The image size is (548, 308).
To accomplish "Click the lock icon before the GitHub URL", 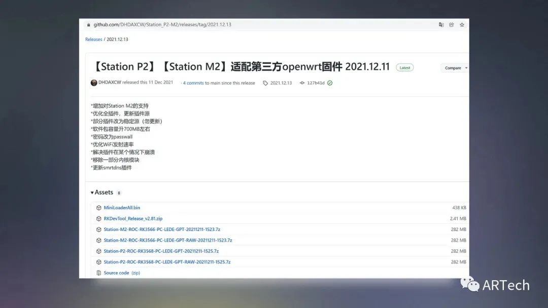I will tap(89, 24).
